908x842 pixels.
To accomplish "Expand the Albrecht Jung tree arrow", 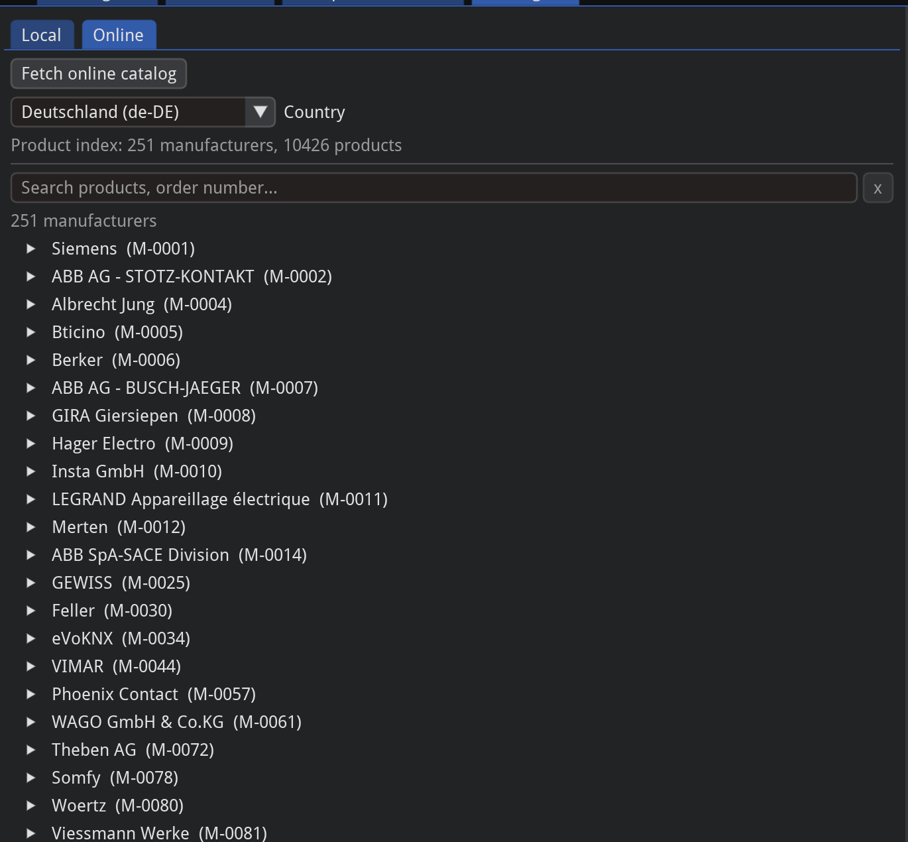I will (x=30, y=304).
